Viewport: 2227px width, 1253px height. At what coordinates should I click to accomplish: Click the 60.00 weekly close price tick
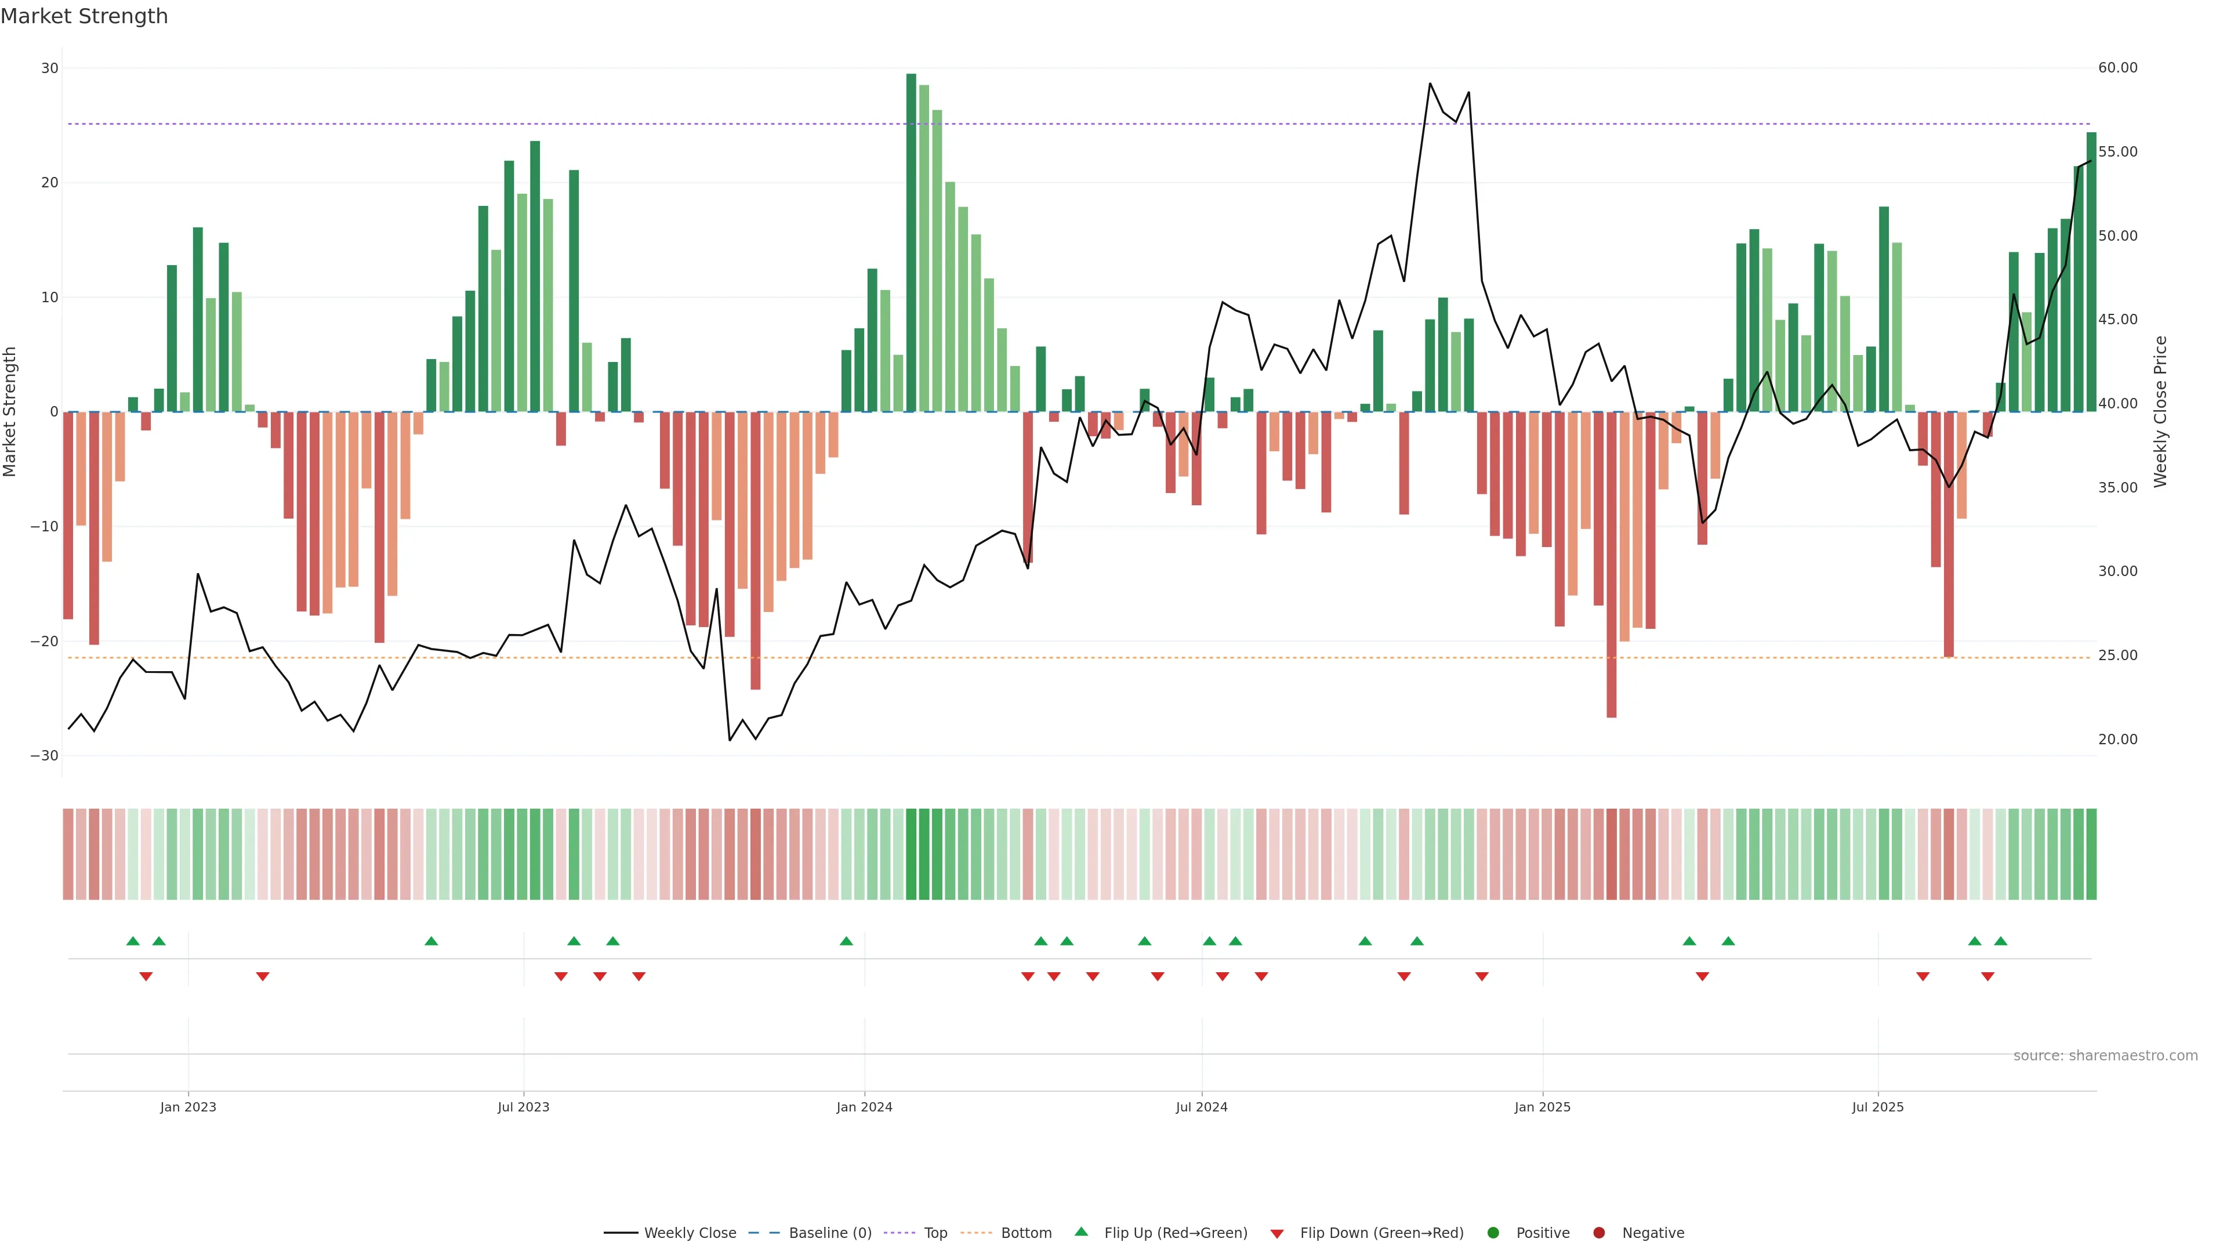pos(2117,67)
